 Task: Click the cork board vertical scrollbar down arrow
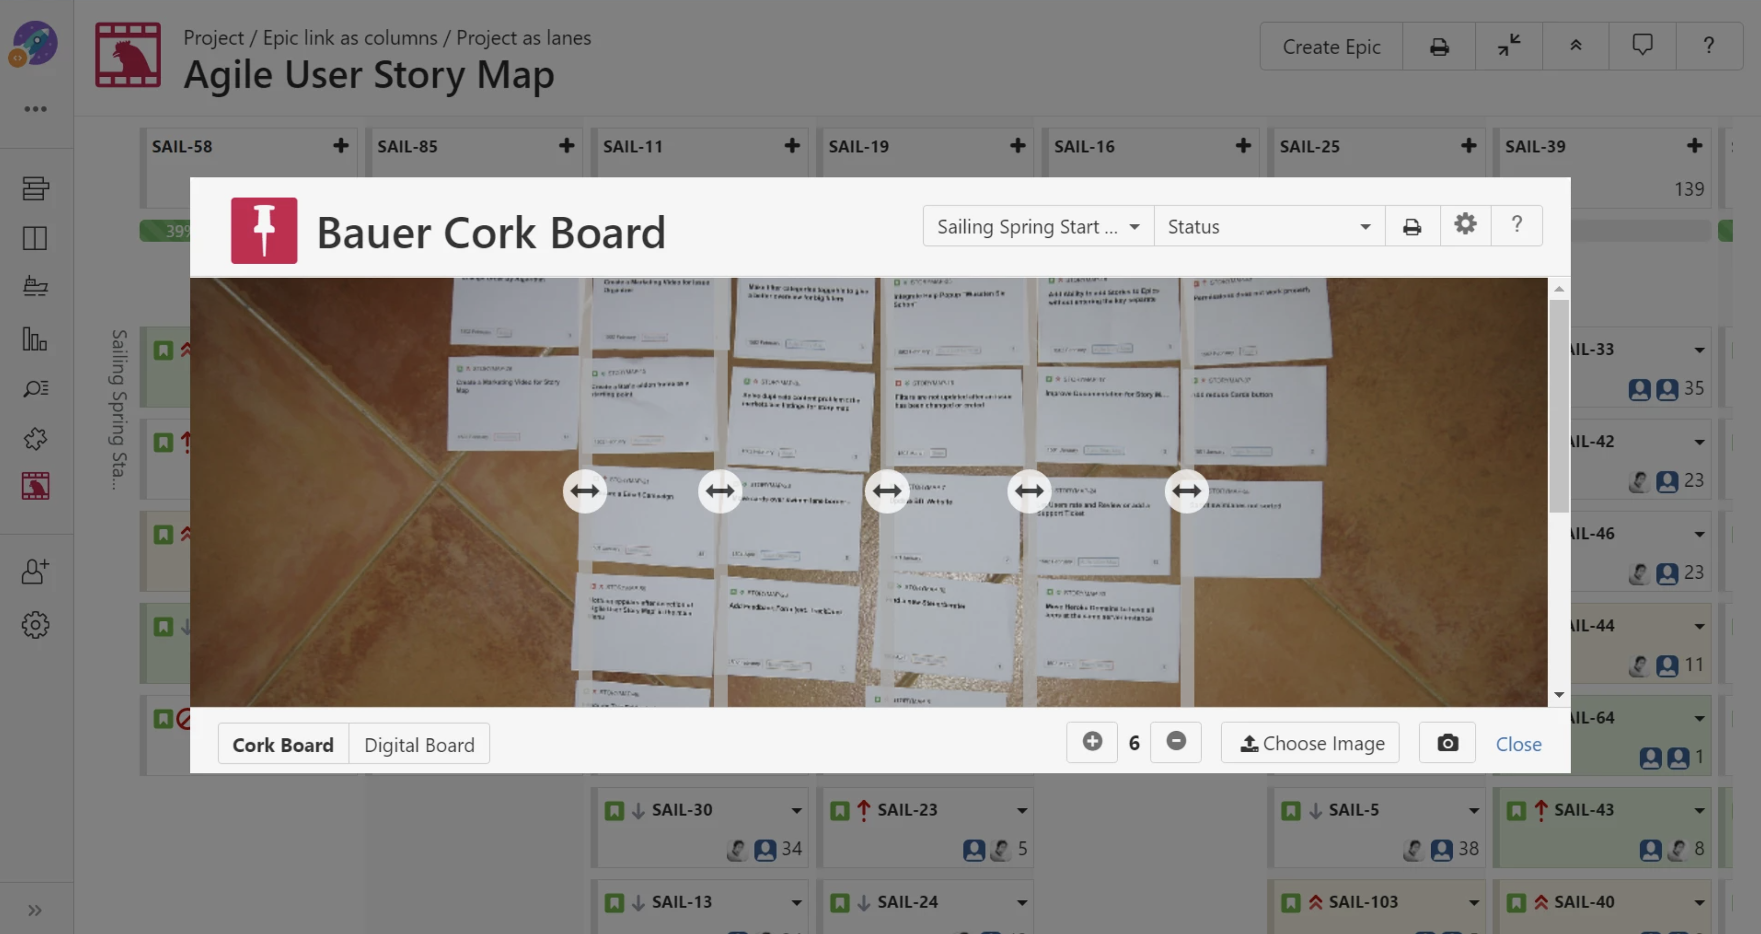1559,696
